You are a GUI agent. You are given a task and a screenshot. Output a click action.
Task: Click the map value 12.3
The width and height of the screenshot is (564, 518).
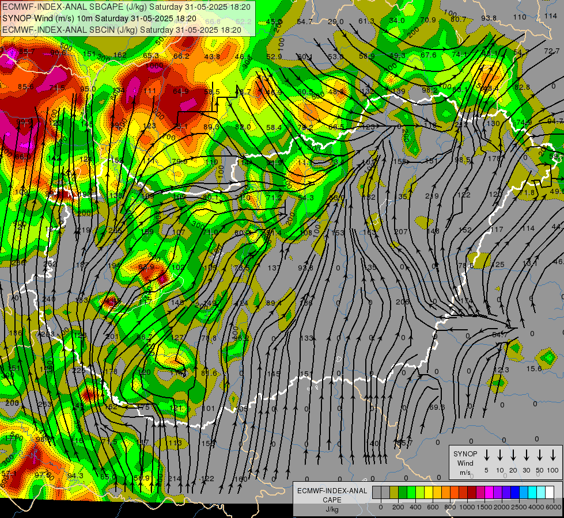501,370
